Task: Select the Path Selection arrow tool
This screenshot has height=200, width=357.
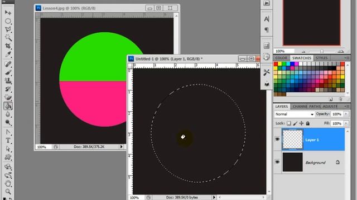Action: (x=8, y=149)
